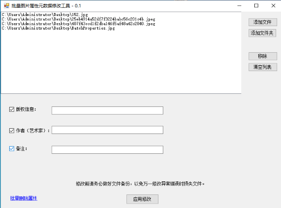This screenshot has width=281, height=208.
Task: Toggle the 作者（艺术家） checkbox
Action: [12, 131]
